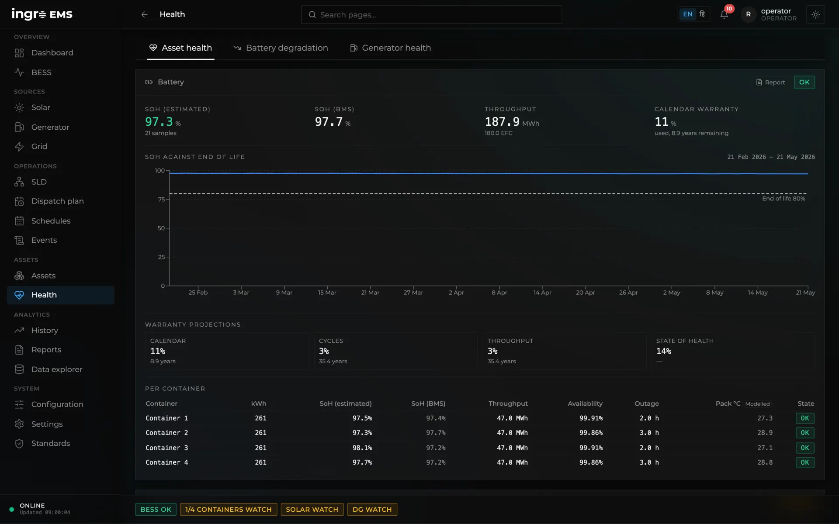Screen dimensions: 839x524
Task: Click the DG WATCH status chip
Action: tap(372, 510)
